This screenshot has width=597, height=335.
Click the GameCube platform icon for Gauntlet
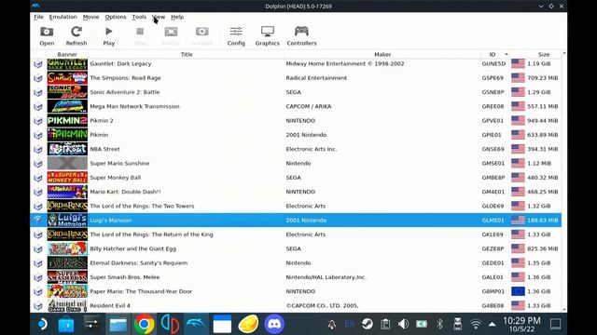37,64
